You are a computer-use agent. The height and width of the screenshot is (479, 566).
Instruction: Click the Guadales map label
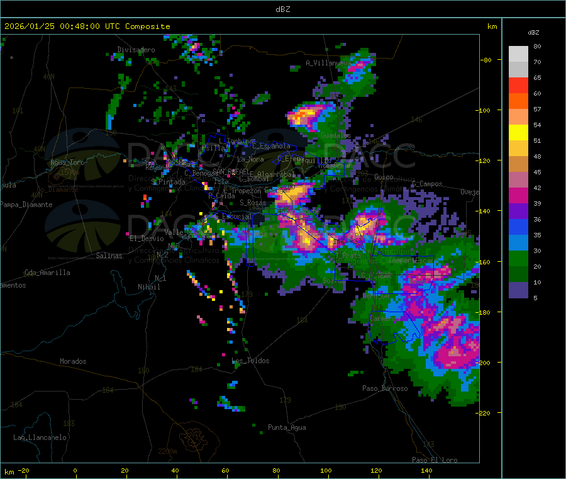pos(336,135)
